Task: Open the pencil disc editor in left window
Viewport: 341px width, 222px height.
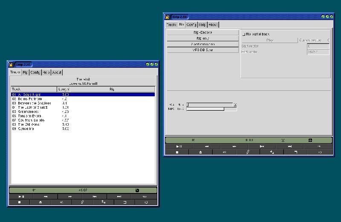Action: (x=83, y=202)
